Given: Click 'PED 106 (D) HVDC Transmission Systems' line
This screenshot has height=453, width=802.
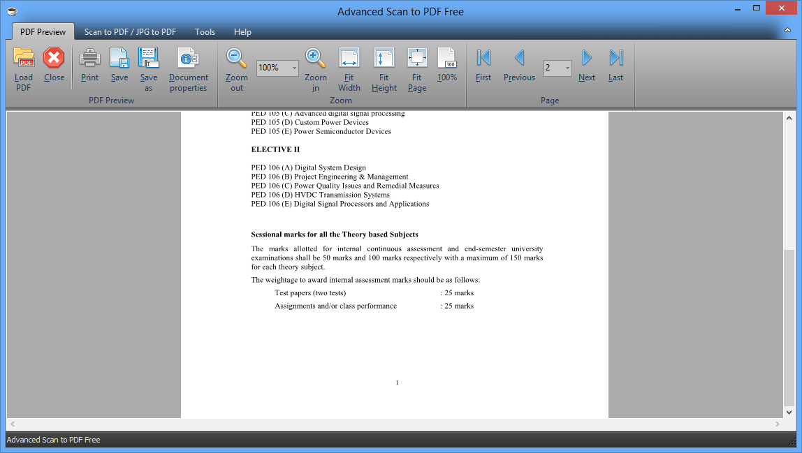Looking at the screenshot, I should coord(320,195).
